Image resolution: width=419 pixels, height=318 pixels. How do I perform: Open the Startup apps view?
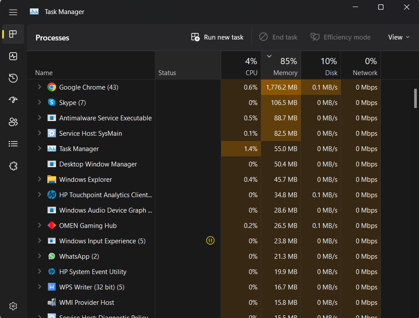tap(13, 100)
